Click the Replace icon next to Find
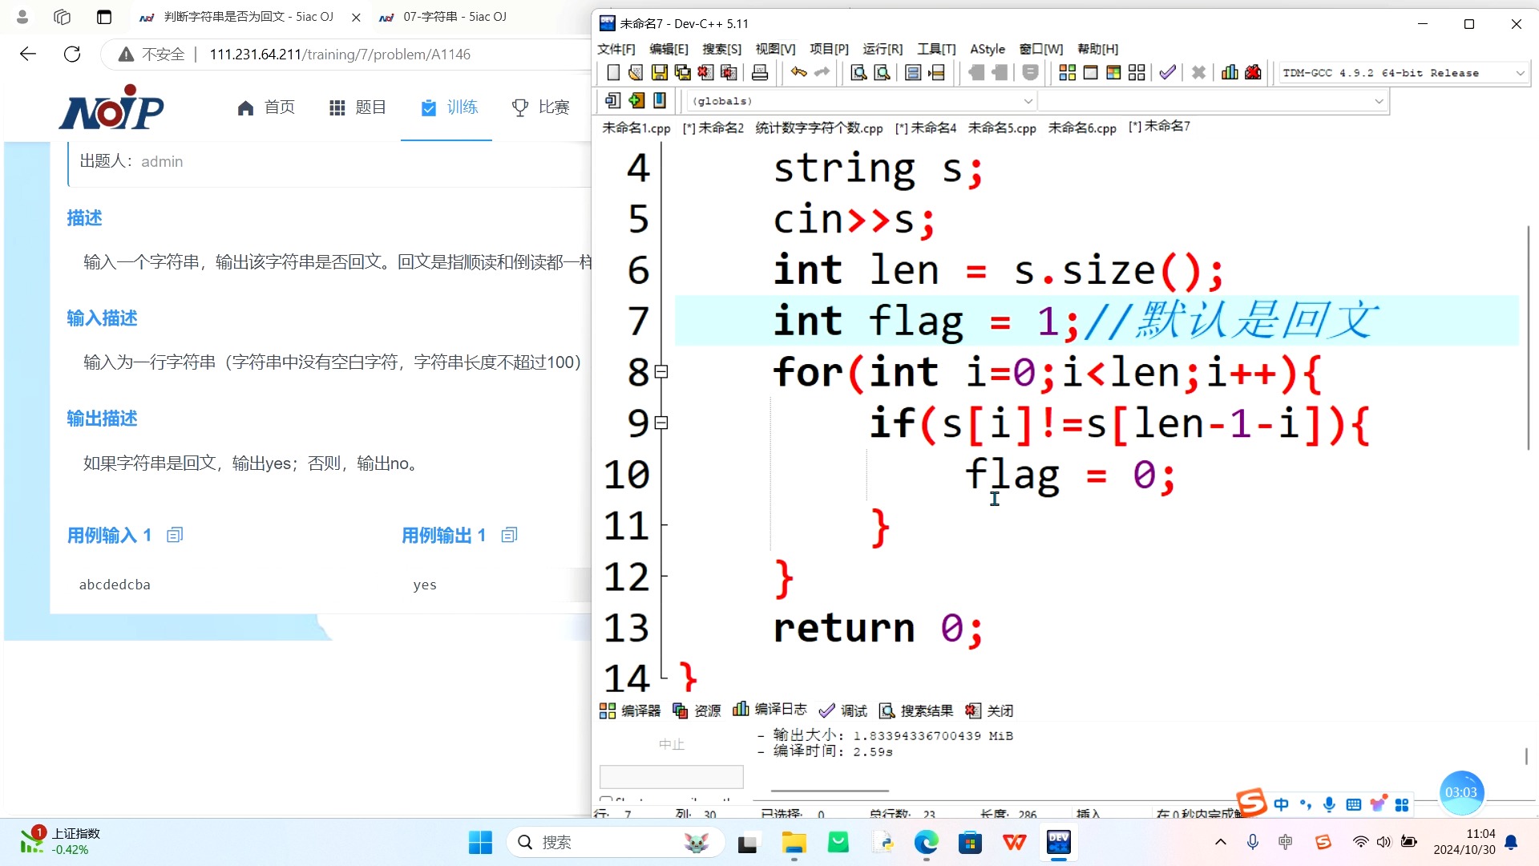The height and width of the screenshot is (866, 1539). click(882, 73)
